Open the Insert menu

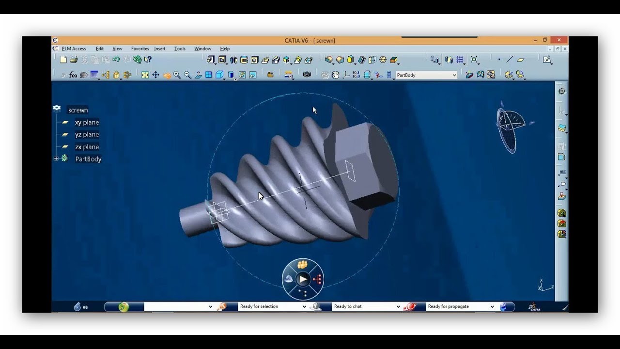160,48
